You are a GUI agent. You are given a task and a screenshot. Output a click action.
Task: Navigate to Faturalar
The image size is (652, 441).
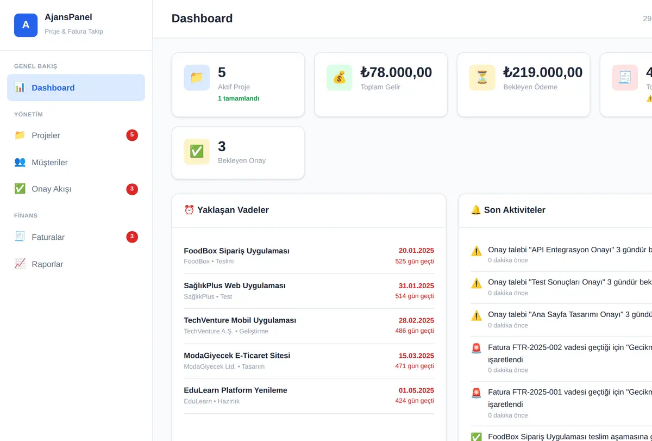[x=76, y=237]
